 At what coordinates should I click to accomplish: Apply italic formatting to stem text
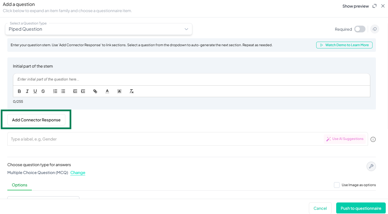coord(27,91)
